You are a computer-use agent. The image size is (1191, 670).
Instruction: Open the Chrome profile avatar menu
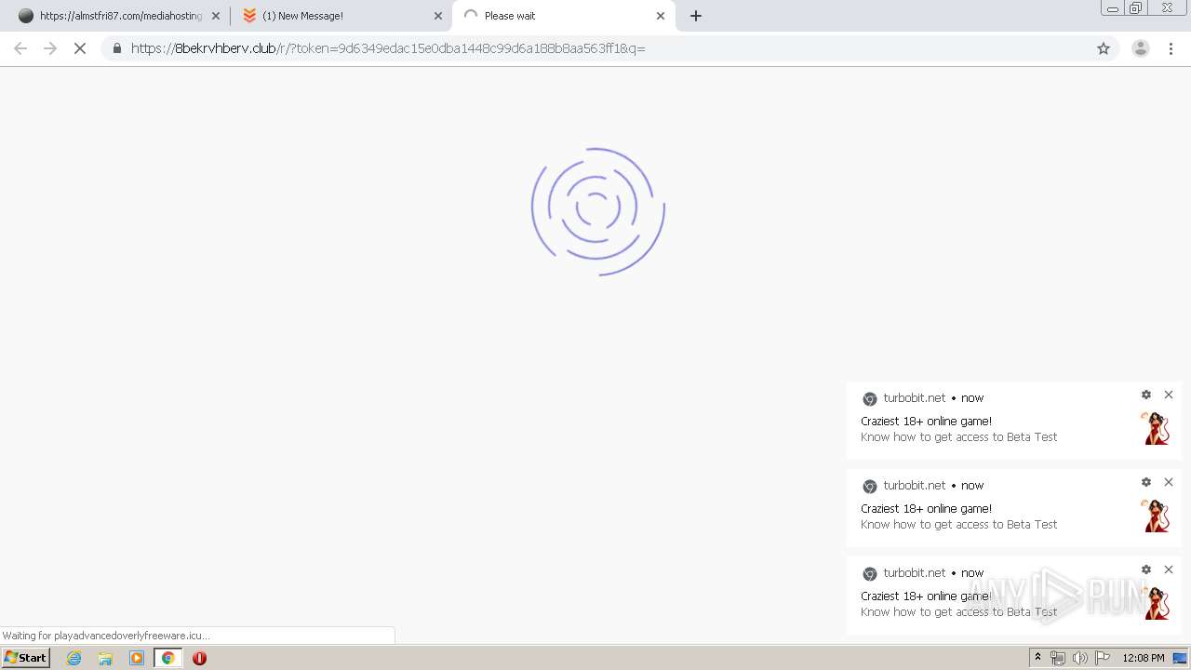pos(1141,48)
